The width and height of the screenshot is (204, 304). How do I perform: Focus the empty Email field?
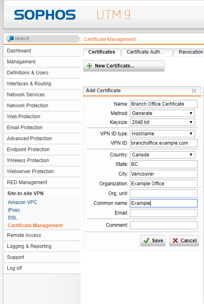(164, 213)
